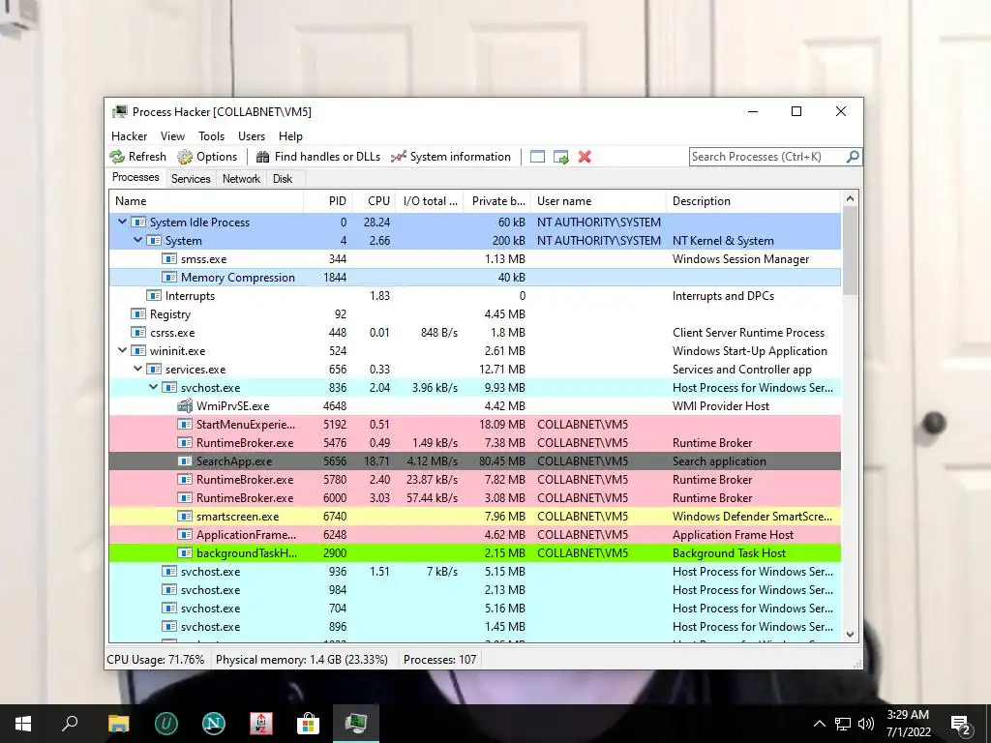Open notification center in taskbar

coord(961,724)
